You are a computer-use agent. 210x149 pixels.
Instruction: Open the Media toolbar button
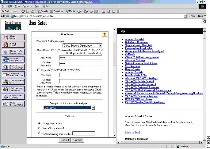point(70,11)
